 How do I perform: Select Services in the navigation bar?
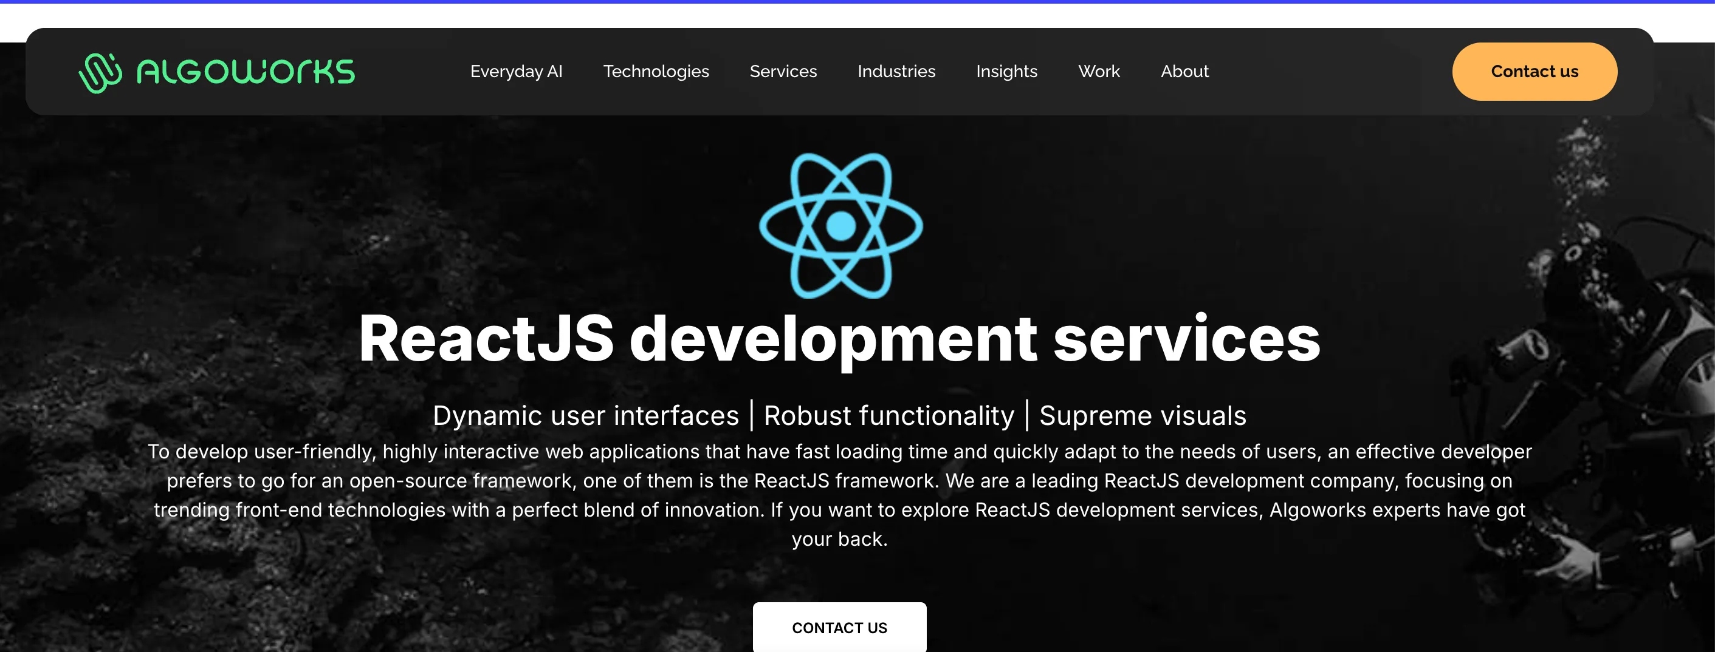coord(783,71)
